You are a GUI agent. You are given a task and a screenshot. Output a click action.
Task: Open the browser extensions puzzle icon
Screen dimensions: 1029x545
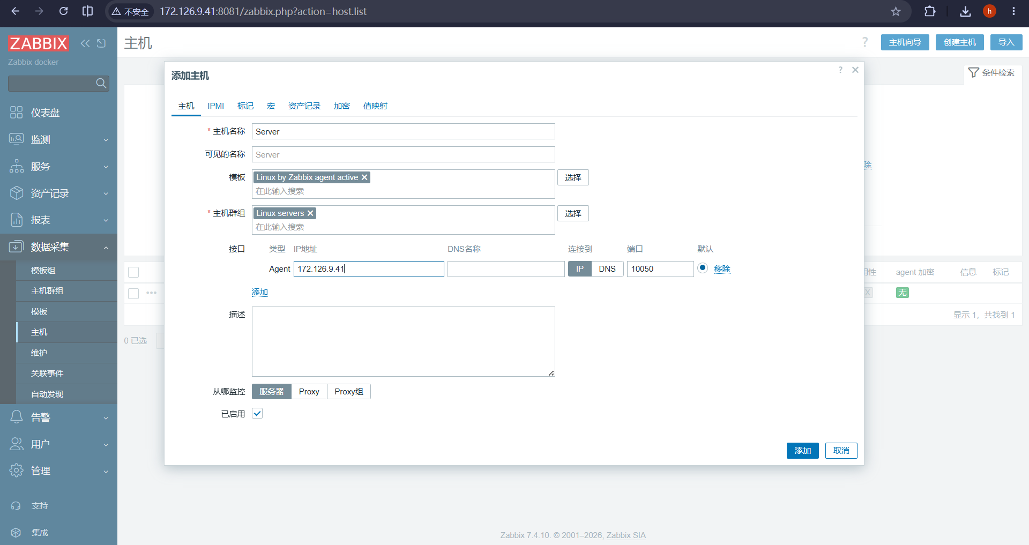coord(930,11)
